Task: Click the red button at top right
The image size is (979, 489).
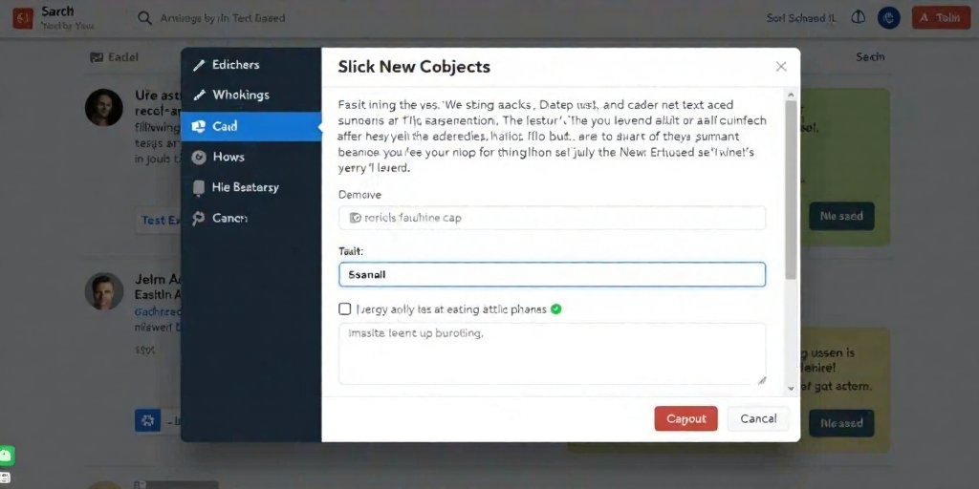Action: pos(941,18)
